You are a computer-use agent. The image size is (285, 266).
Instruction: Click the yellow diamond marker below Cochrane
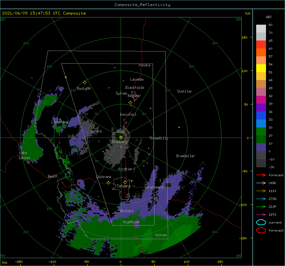tap(108, 182)
